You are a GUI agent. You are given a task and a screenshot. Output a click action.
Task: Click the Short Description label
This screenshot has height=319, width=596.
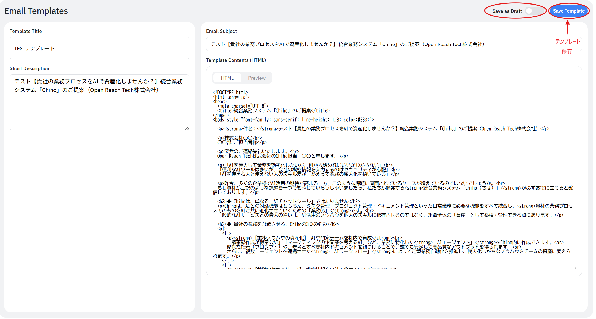point(29,68)
